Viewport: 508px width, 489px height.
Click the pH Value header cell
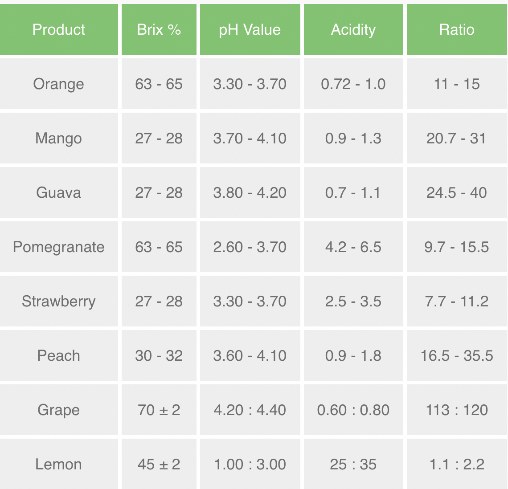[250, 29]
